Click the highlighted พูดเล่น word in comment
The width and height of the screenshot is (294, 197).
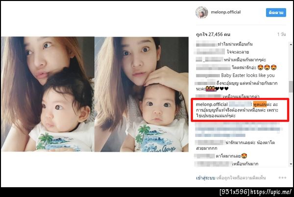tap(260, 104)
